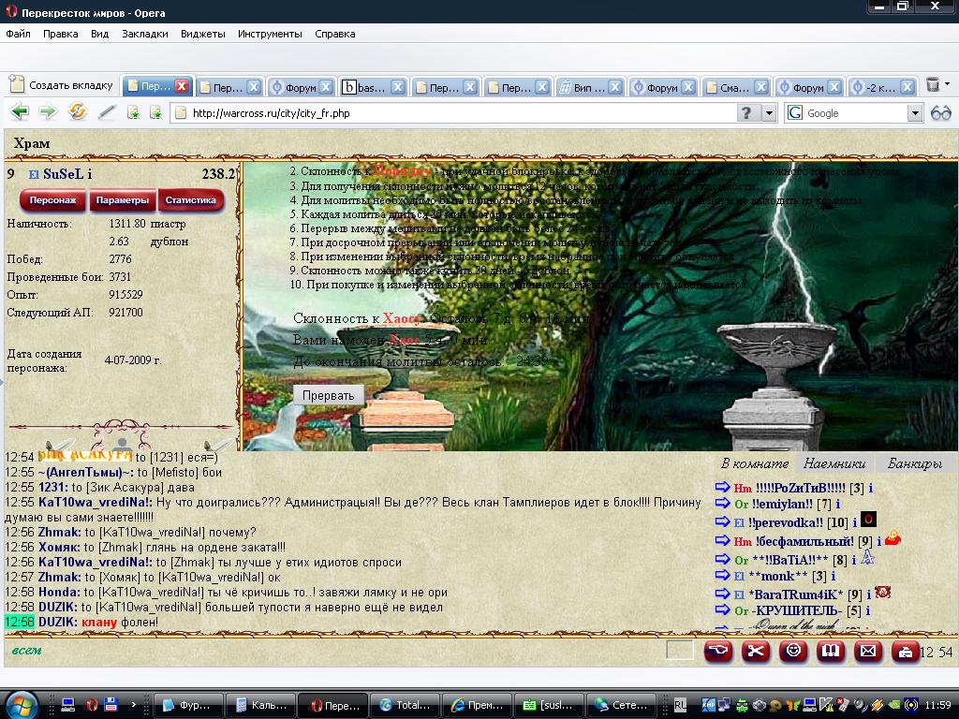Click the chat sender name 'Хомяк:'

click(59, 547)
